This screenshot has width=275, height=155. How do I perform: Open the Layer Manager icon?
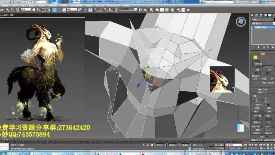[x=151, y=10]
